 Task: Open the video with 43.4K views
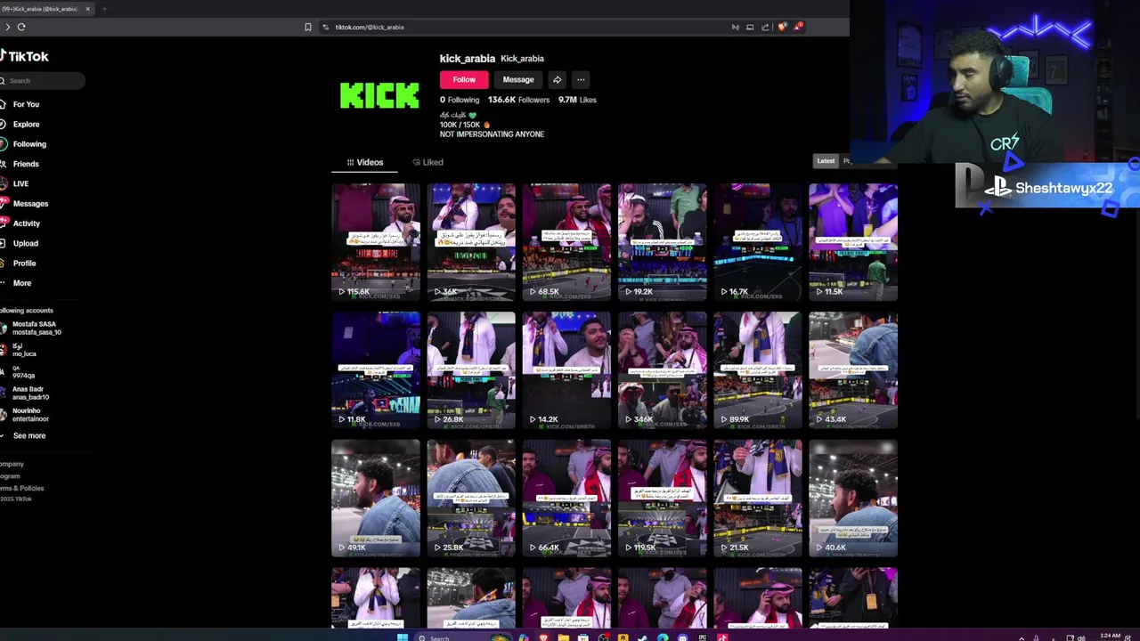tap(853, 370)
